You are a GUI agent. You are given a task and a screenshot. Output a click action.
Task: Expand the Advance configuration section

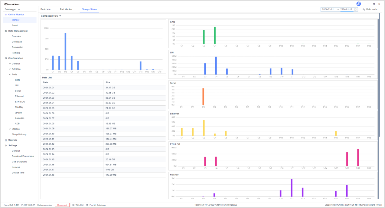10,69
